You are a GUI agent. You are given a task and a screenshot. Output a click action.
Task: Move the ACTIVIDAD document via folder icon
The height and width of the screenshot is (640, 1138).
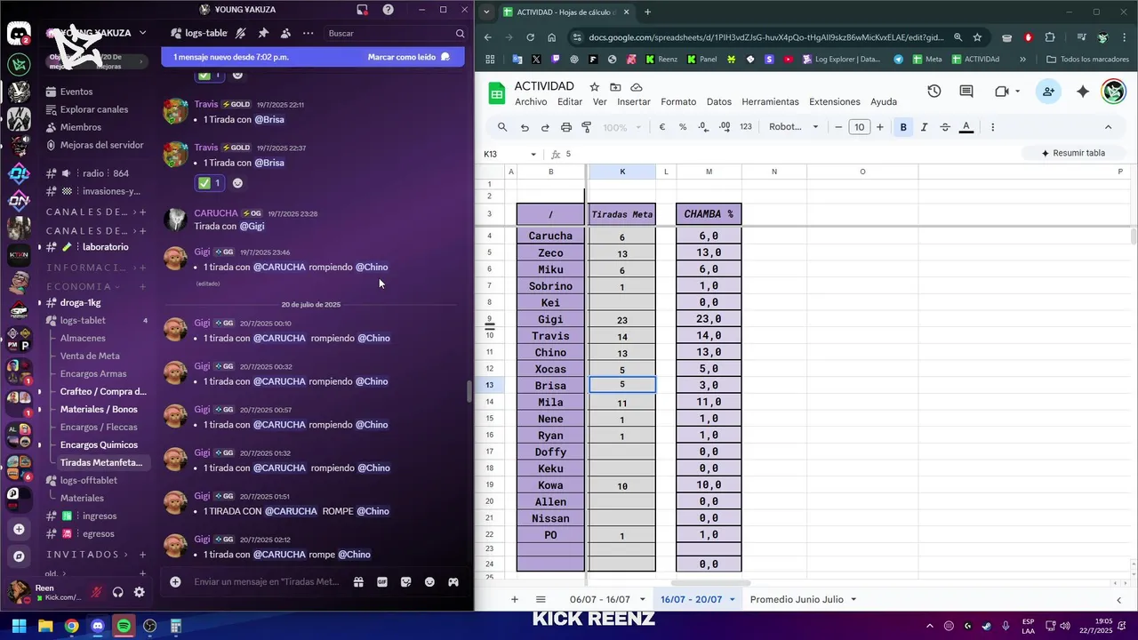pos(615,87)
